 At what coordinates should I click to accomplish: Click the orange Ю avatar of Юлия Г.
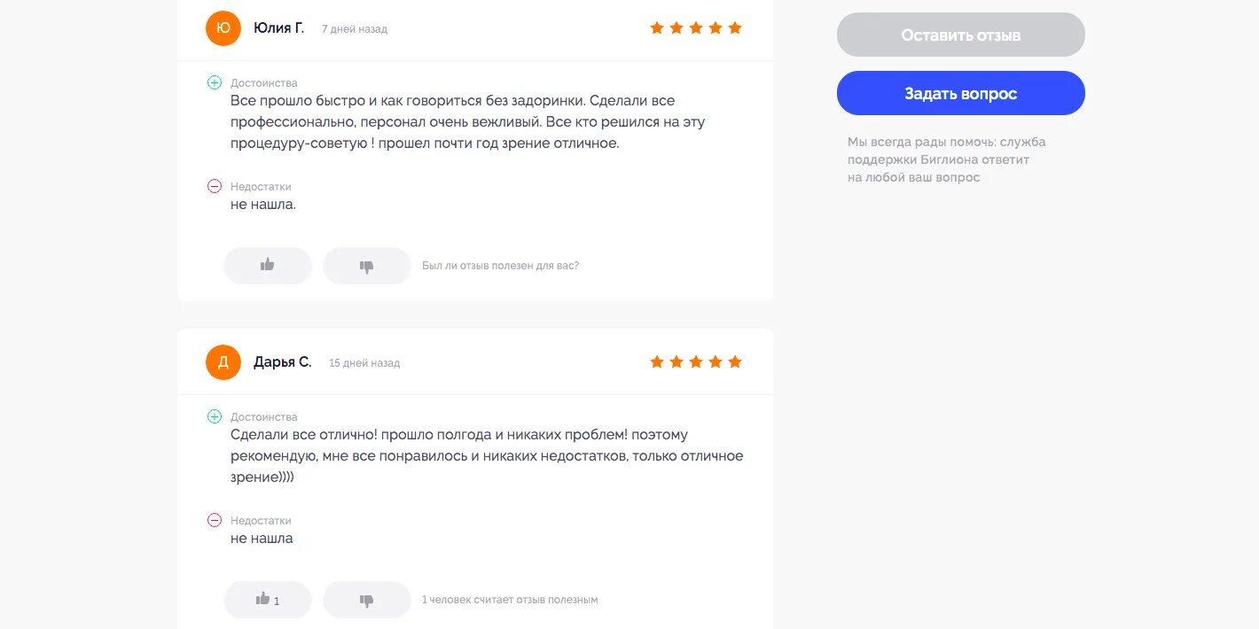coord(223,28)
